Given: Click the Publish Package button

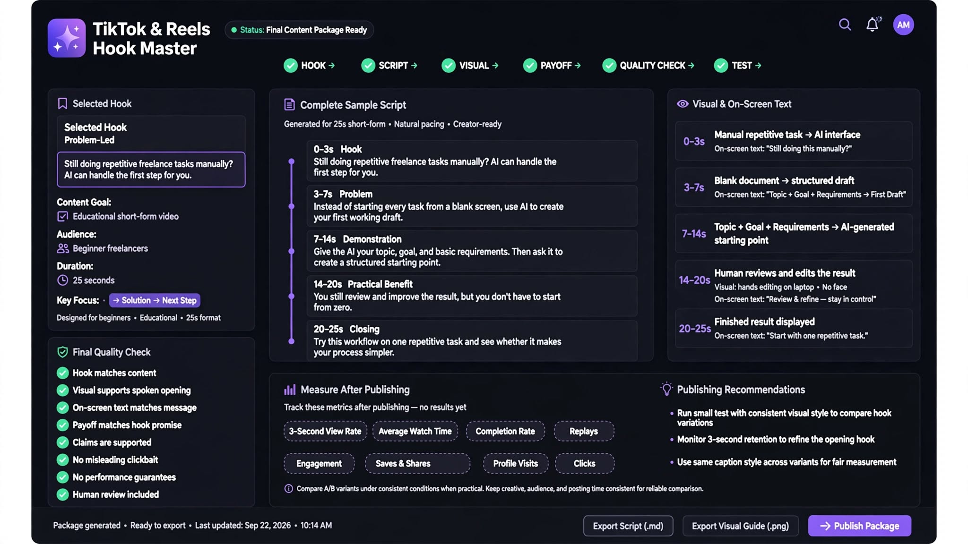Looking at the screenshot, I should click(859, 526).
